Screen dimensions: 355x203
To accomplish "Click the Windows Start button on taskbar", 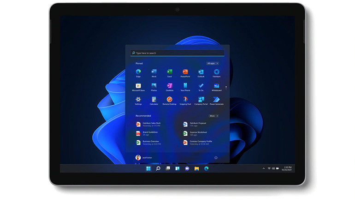I will [x=148, y=168].
